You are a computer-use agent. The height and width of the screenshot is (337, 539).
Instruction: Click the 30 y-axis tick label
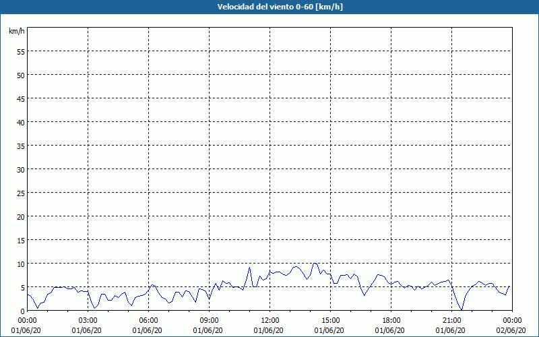pos(21,170)
